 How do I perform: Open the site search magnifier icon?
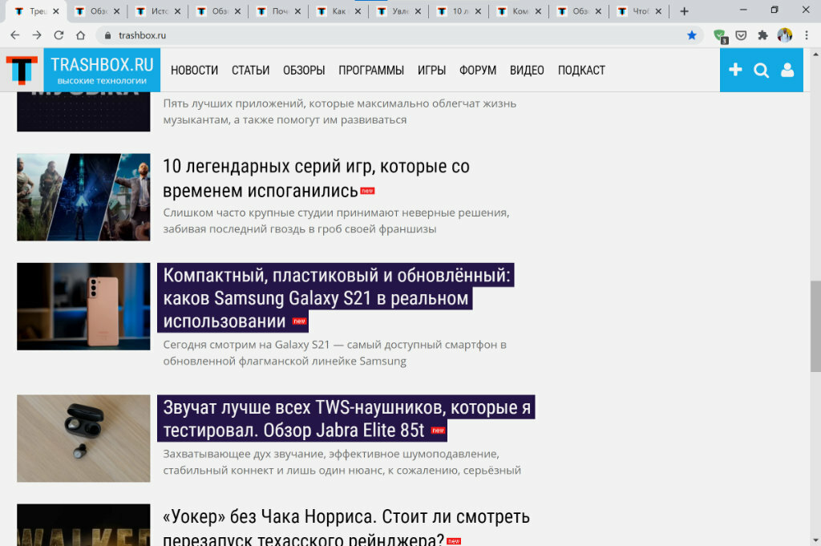761,70
